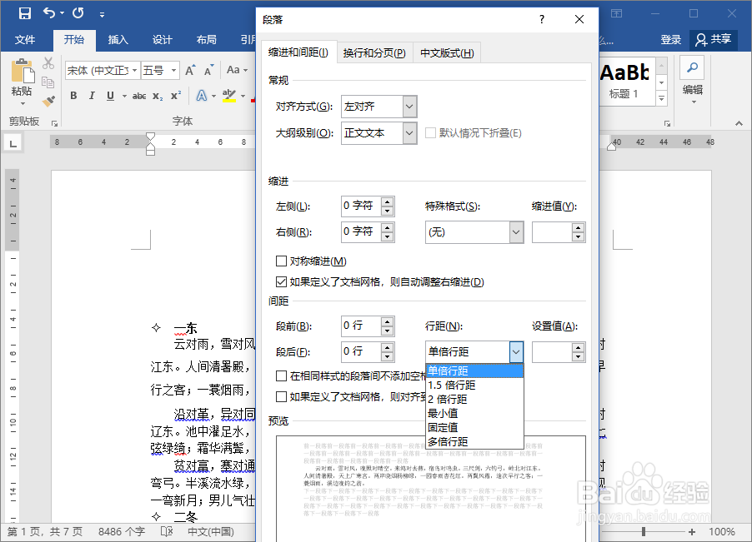The height and width of the screenshot is (542, 752).
Task: Toggle snap to document grid checkbox
Action: [x=281, y=396]
